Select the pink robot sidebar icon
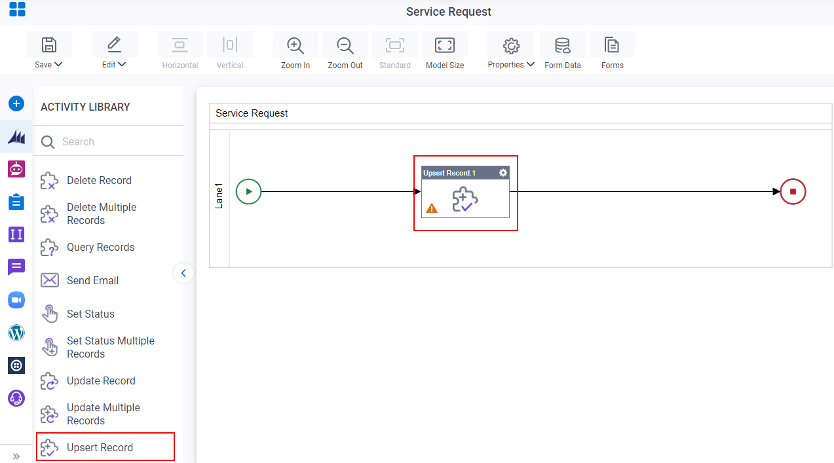 coord(16,169)
